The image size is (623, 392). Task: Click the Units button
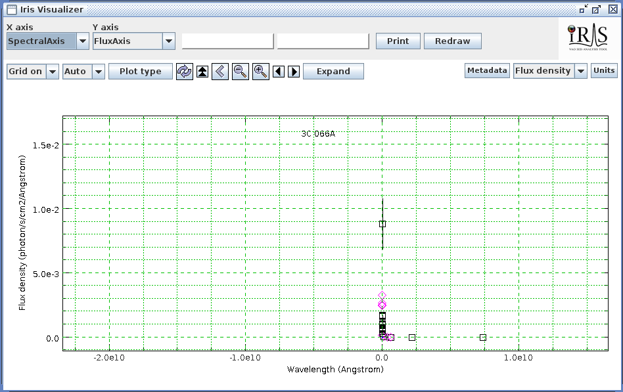(604, 71)
